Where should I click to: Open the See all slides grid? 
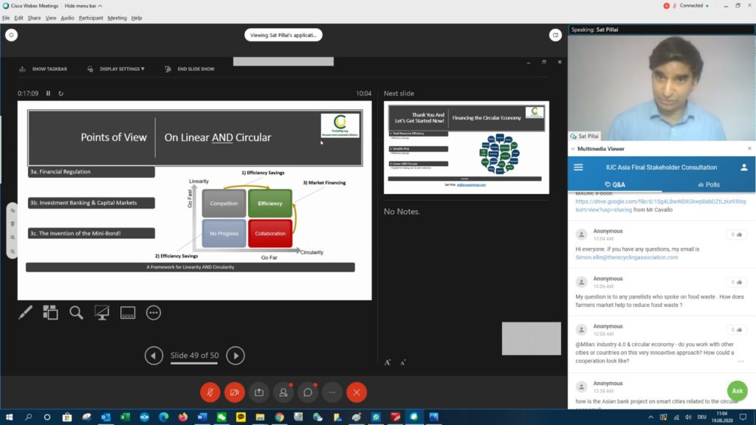(x=50, y=313)
